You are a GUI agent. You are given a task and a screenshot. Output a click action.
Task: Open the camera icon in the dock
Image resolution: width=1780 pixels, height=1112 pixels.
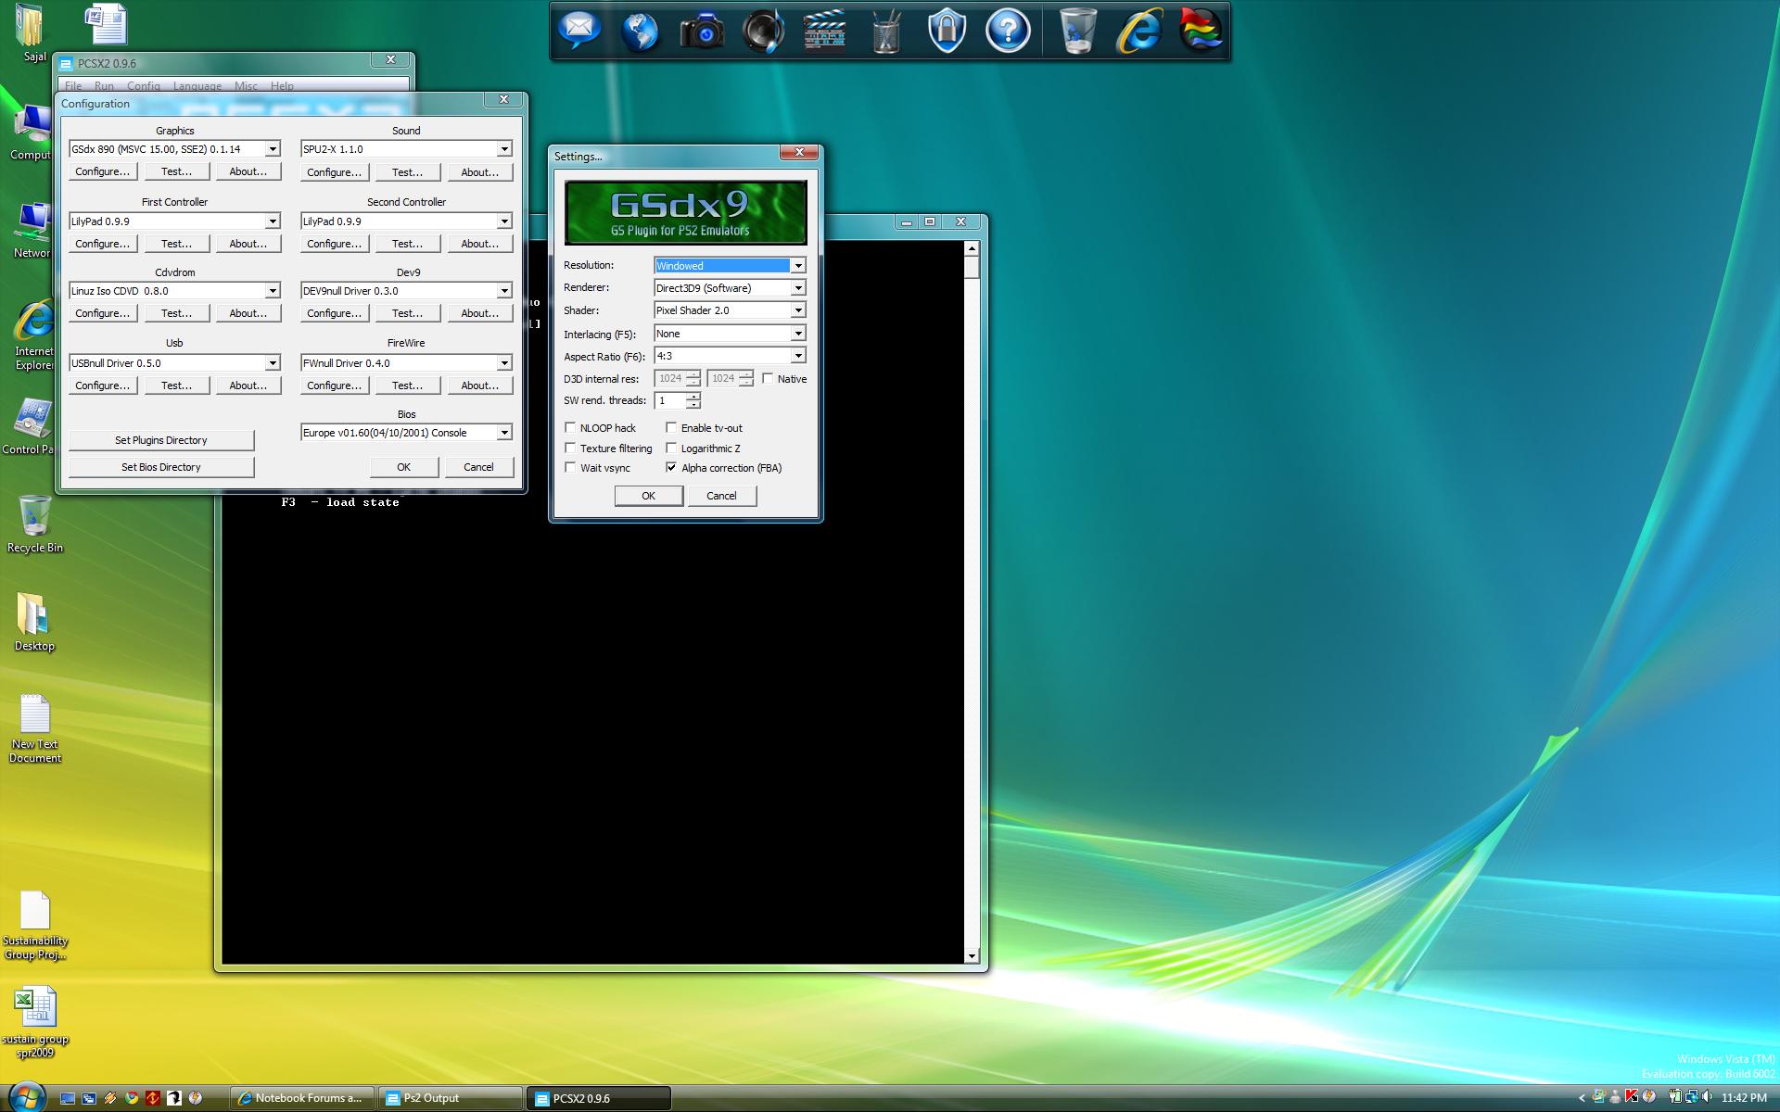click(702, 32)
